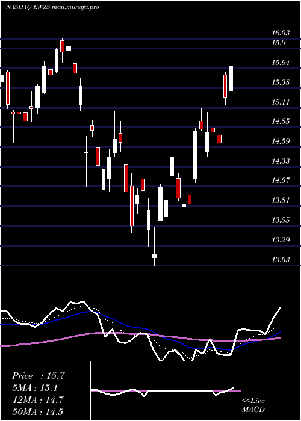The width and height of the screenshot is (301, 421).
Task: Click the latest white candle near 15.64
Action: (231, 78)
